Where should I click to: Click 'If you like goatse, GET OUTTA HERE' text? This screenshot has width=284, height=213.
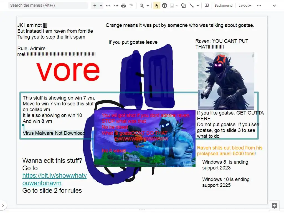230,116
